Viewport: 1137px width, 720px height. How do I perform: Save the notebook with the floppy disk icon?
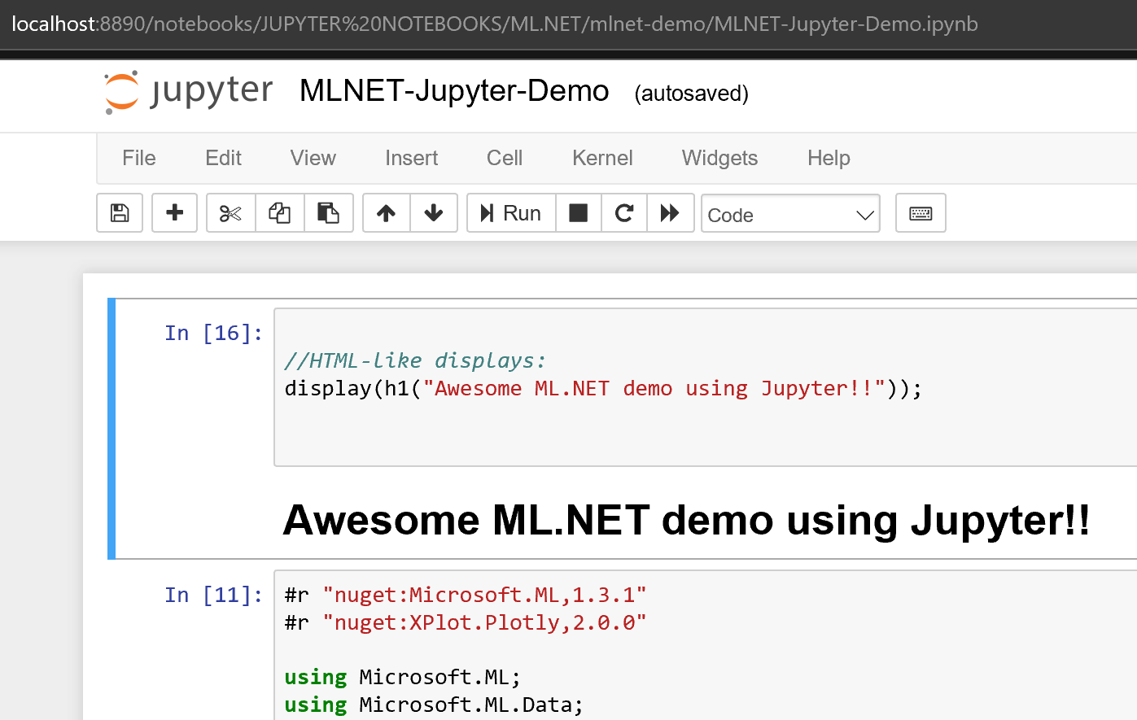[x=120, y=213]
